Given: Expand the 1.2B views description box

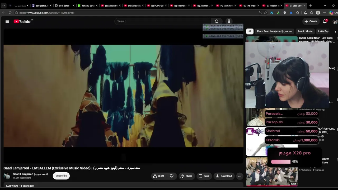Looking at the screenshot, I should coord(123,186).
